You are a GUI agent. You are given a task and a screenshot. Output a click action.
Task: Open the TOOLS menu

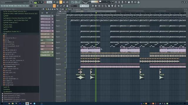click(x=24, y=6)
